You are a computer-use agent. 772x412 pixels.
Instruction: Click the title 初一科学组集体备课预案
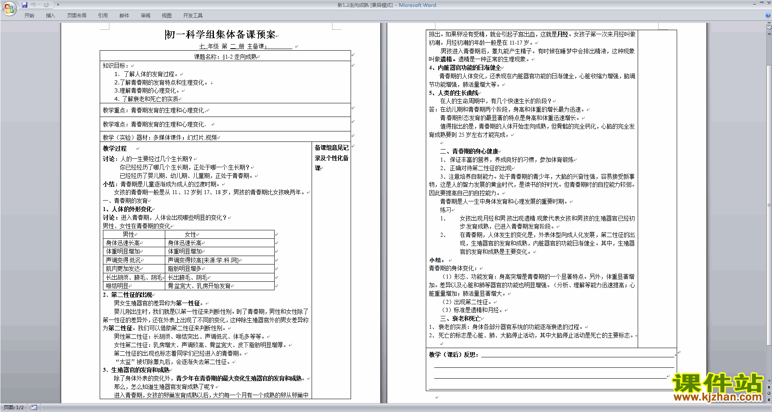[x=220, y=35]
